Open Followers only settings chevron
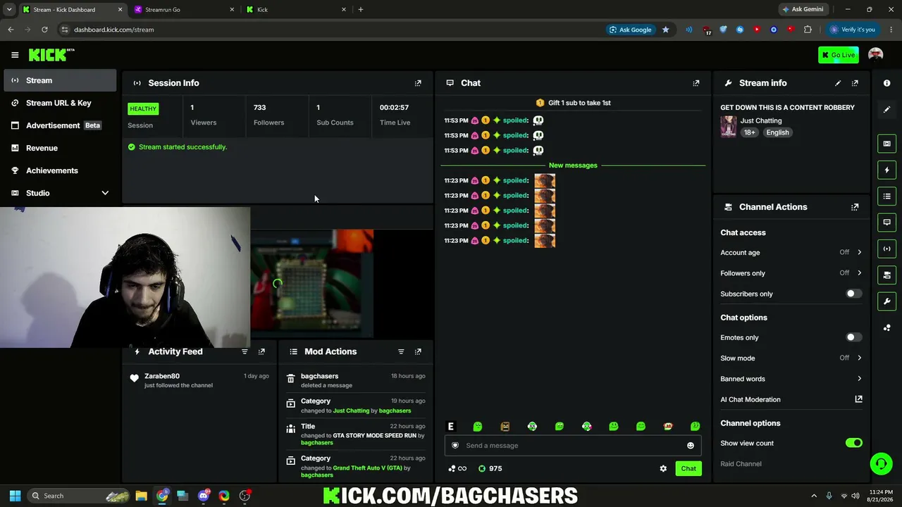The image size is (902, 507). [859, 273]
